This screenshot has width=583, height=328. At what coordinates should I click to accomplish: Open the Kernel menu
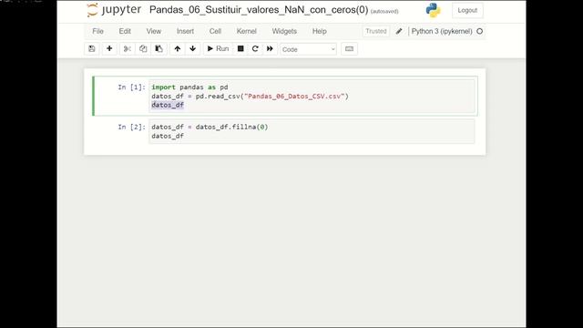click(x=247, y=31)
